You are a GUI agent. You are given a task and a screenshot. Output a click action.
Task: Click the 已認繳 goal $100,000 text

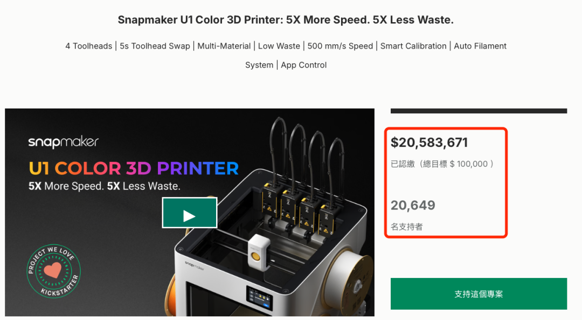click(x=442, y=164)
